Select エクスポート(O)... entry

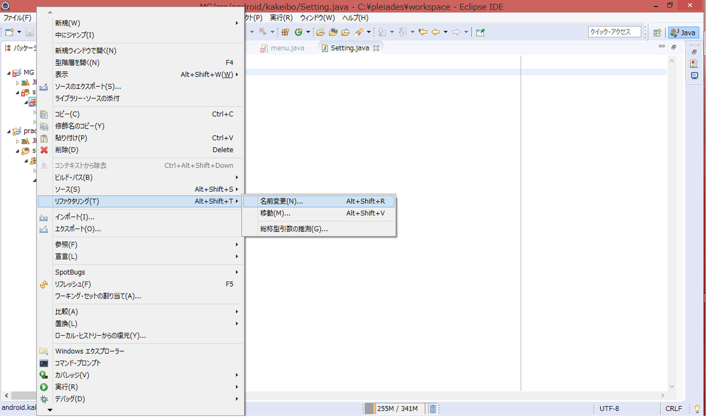click(140, 229)
